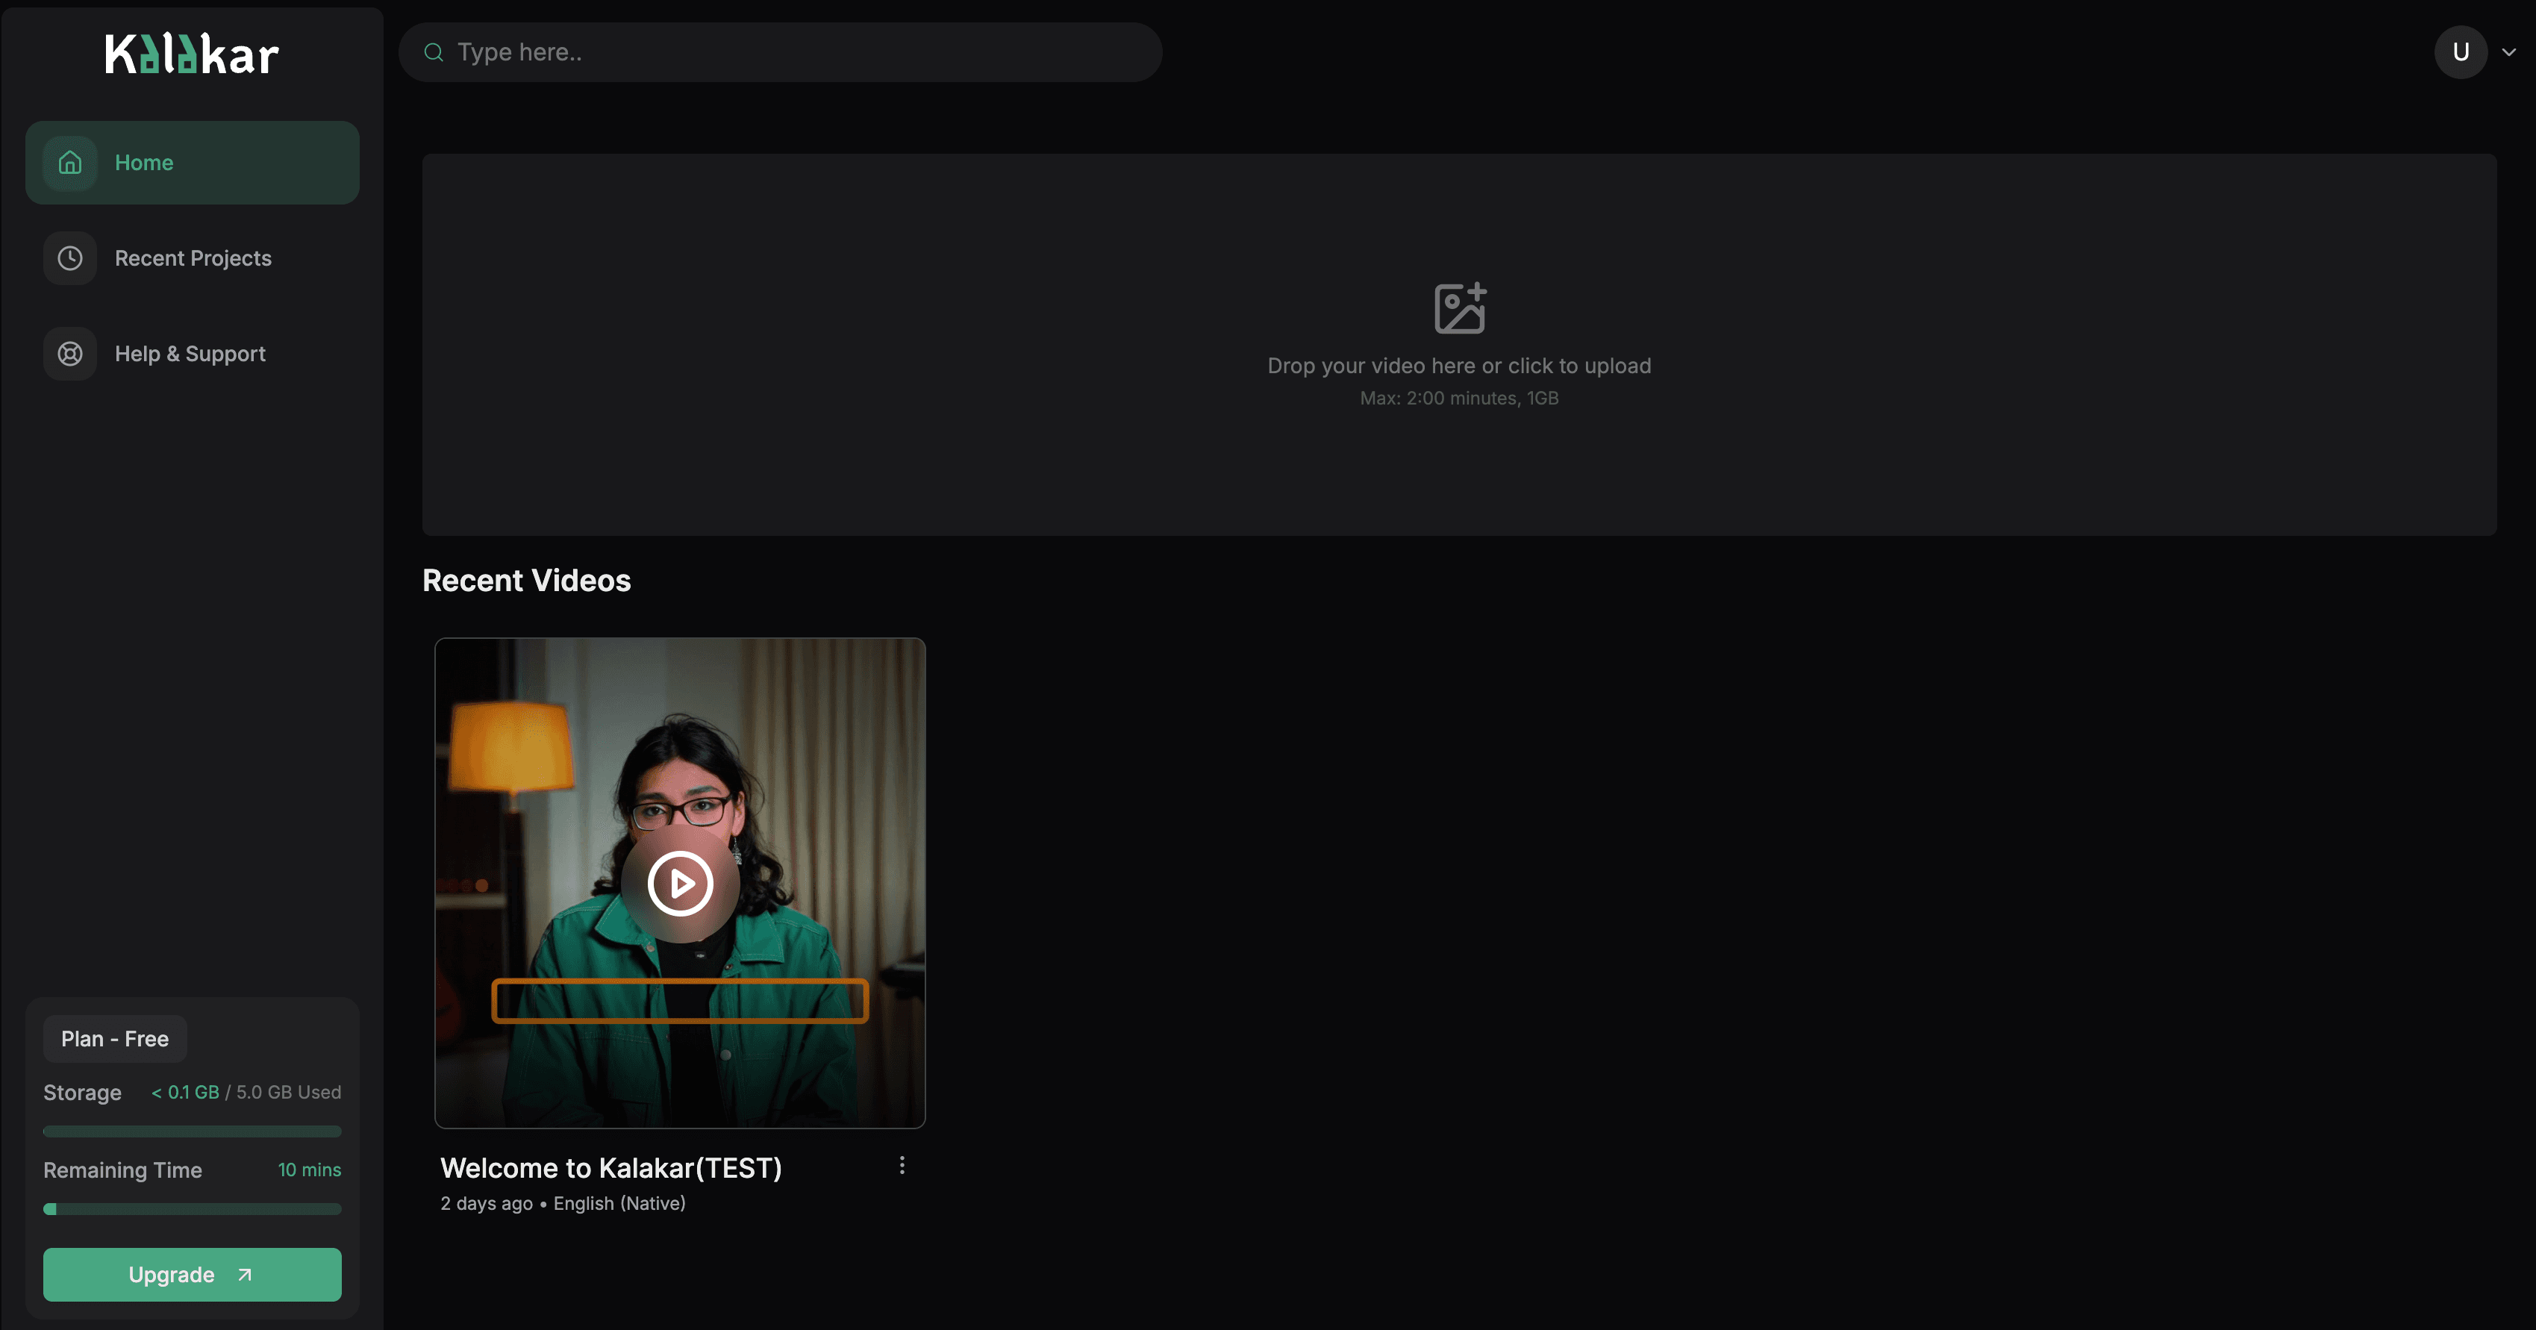The image size is (2536, 1330).
Task: Click the Plan - Free badge
Action: click(115, 1039)
